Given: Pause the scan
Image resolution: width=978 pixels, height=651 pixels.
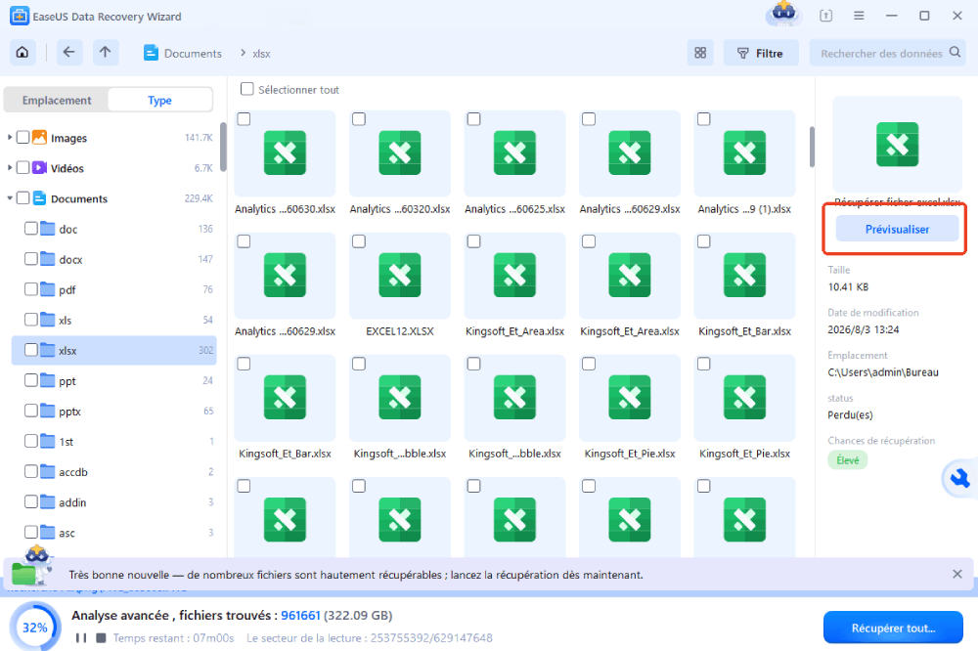Looking at the screenshot, I should [x=81, y=638].
